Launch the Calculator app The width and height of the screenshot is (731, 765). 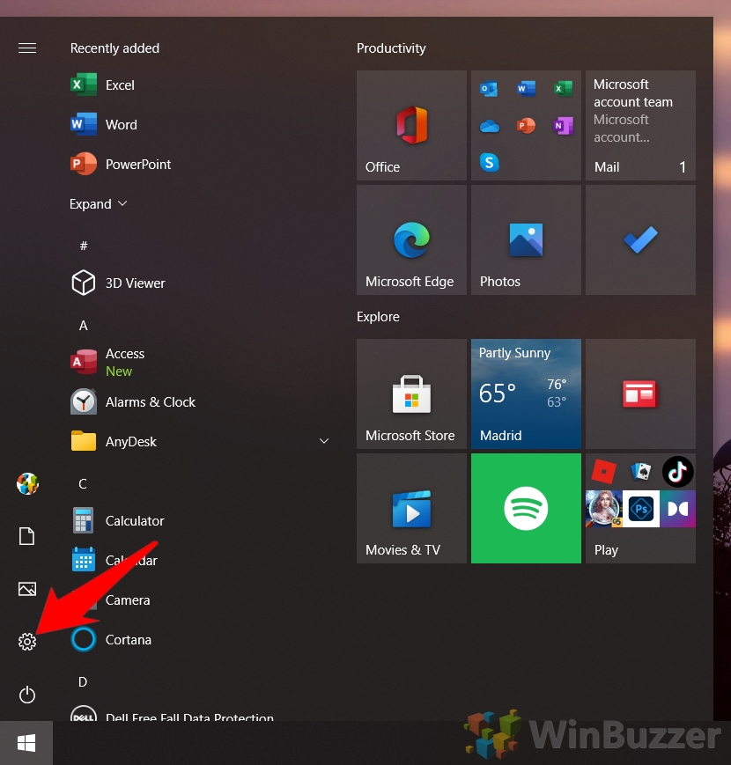pos(133,520)
